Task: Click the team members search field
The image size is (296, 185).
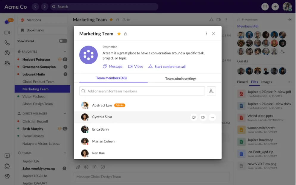Action: point(142,91)
